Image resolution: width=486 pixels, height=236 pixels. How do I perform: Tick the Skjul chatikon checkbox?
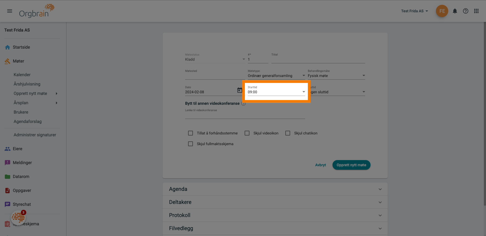[288, 133]
